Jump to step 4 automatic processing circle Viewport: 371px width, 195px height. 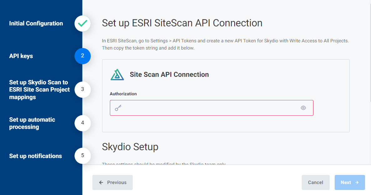coord(83,123)
